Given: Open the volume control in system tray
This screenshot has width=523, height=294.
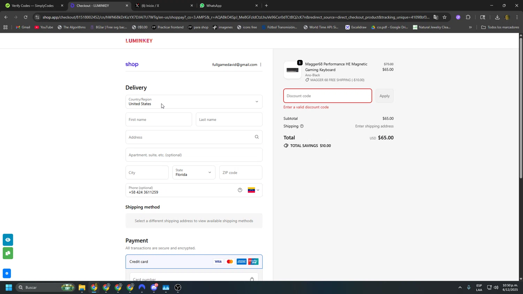Looking at the screenshot, I should [496, 287].
